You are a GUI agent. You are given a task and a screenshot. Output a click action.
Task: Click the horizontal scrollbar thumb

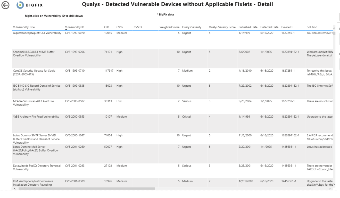(x=86, y=189)
